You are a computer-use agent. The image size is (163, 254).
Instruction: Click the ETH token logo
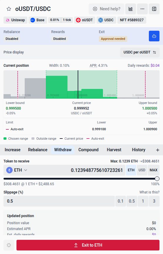point(9,170)
